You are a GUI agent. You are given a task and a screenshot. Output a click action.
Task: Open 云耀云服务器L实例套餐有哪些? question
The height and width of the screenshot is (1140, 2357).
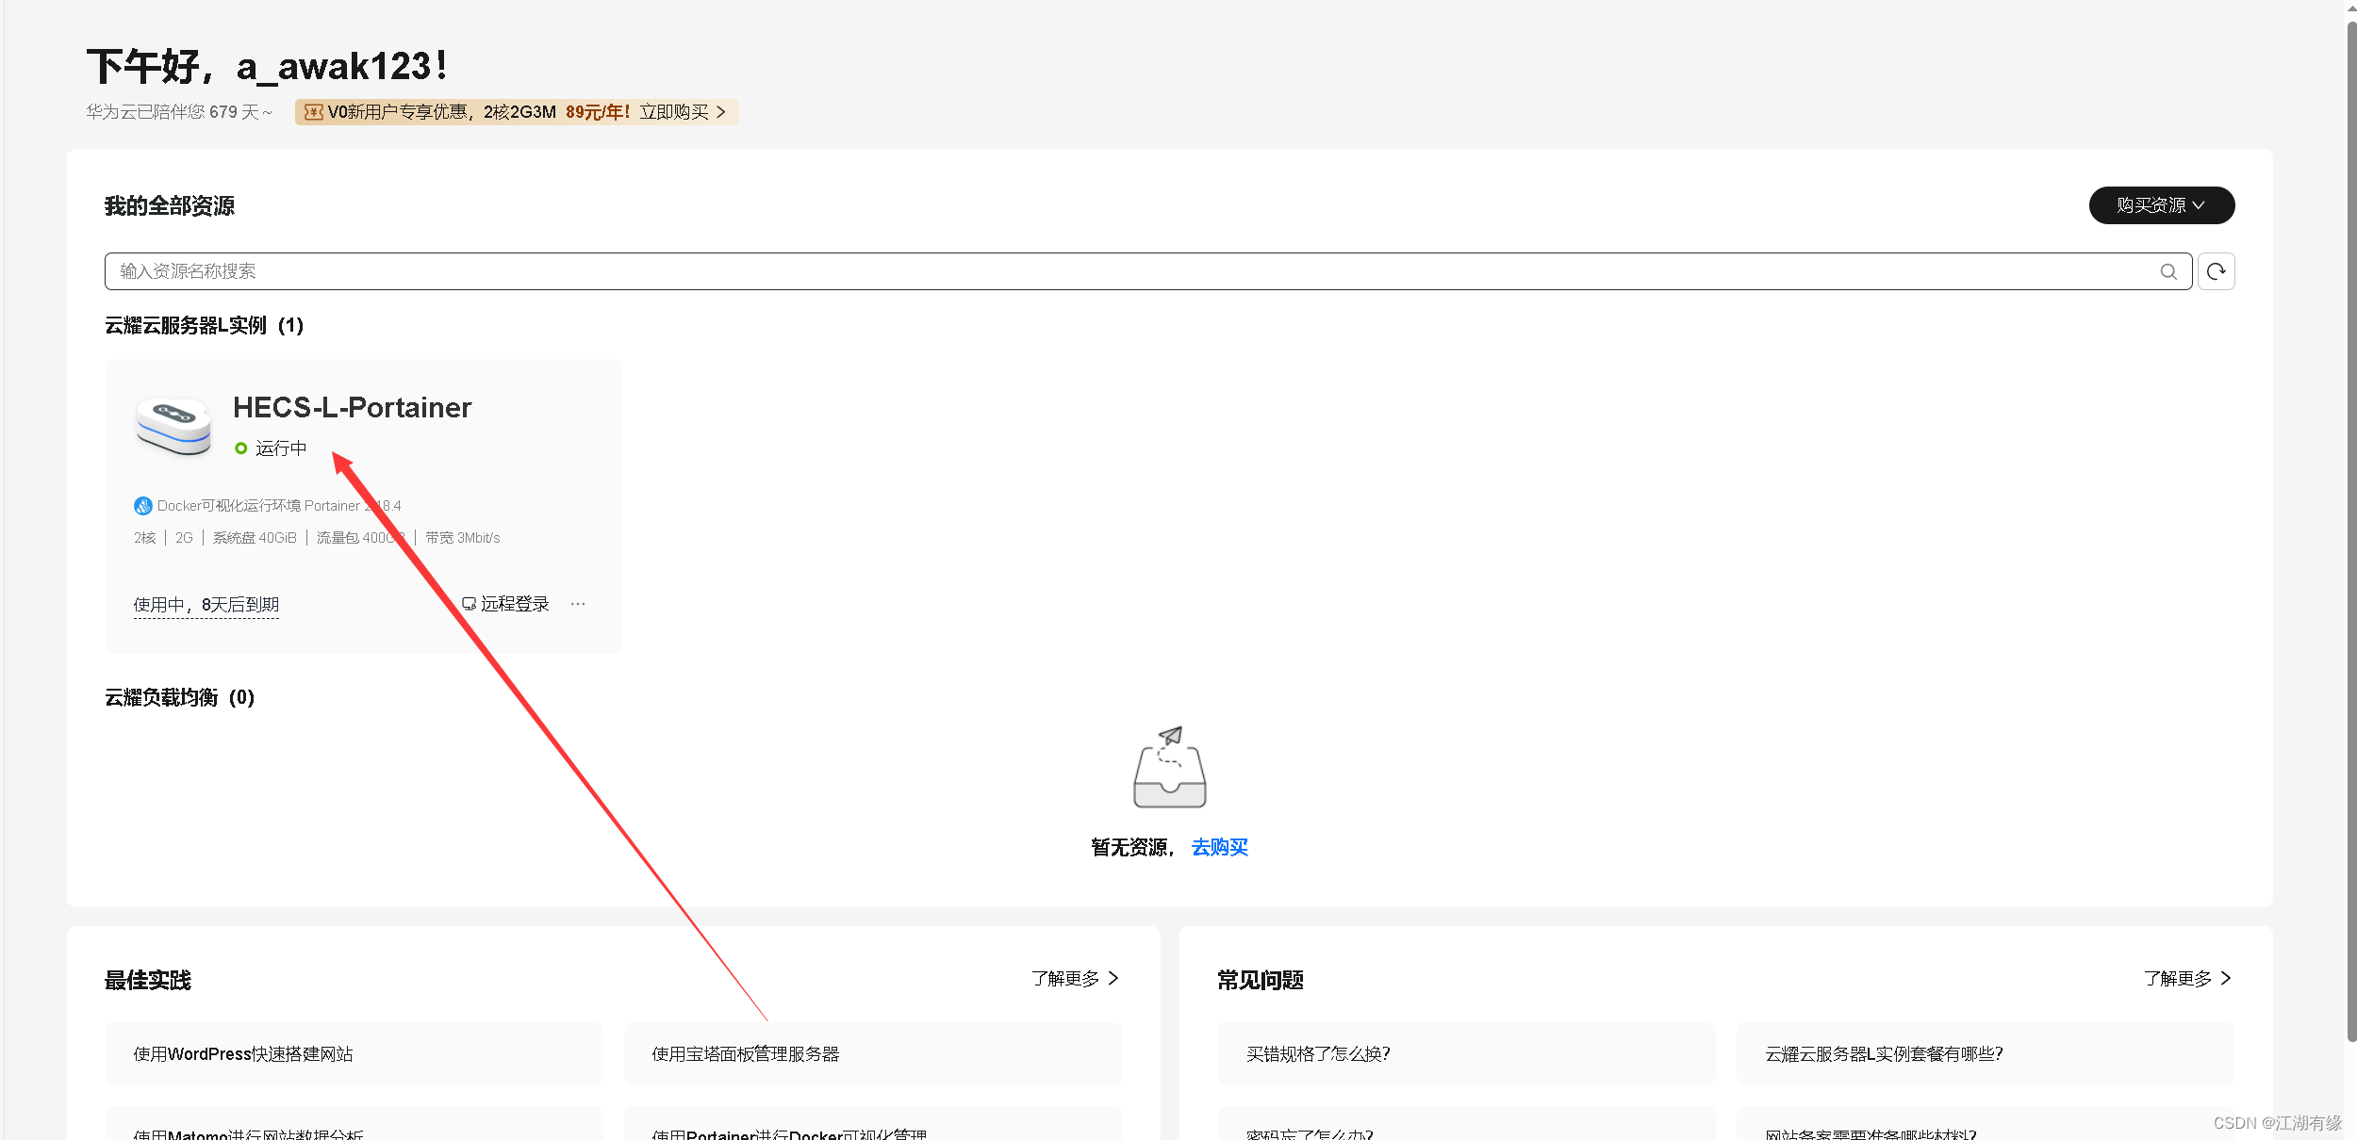(x=1986, y=1053)
